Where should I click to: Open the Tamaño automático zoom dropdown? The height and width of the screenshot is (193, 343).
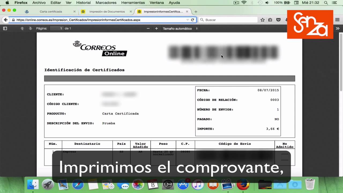pyautogui.click(x=180, y=28)
